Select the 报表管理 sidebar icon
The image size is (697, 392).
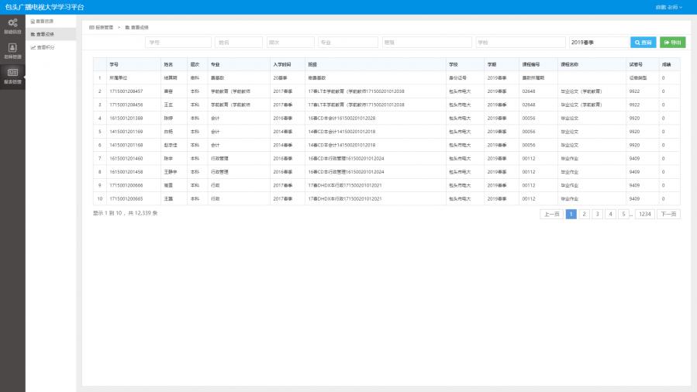click(12, 73)
